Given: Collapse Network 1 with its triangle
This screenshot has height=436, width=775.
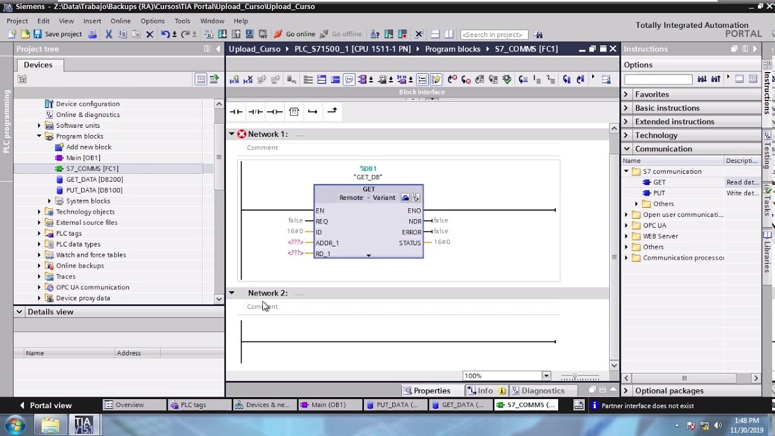Looking at the screenshot, I should [231, 134].
